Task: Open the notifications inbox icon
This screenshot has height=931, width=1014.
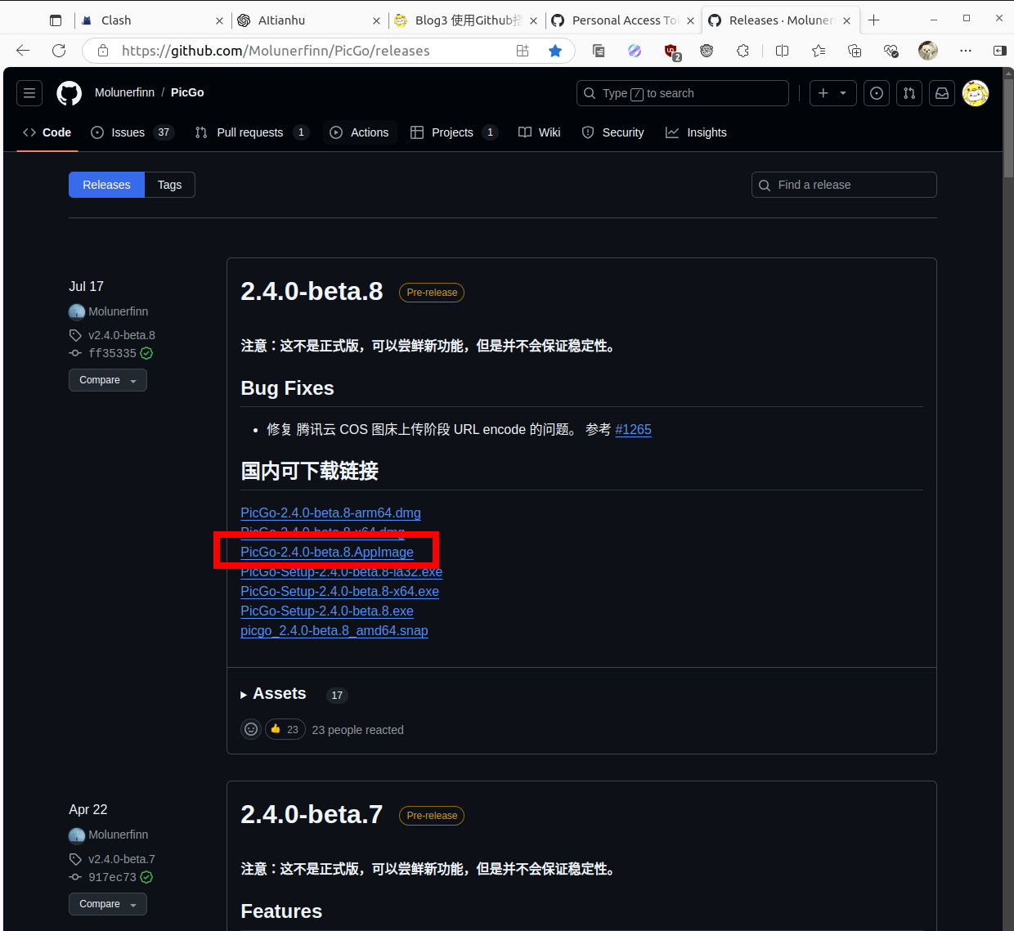Action: [x=942, y=93]
